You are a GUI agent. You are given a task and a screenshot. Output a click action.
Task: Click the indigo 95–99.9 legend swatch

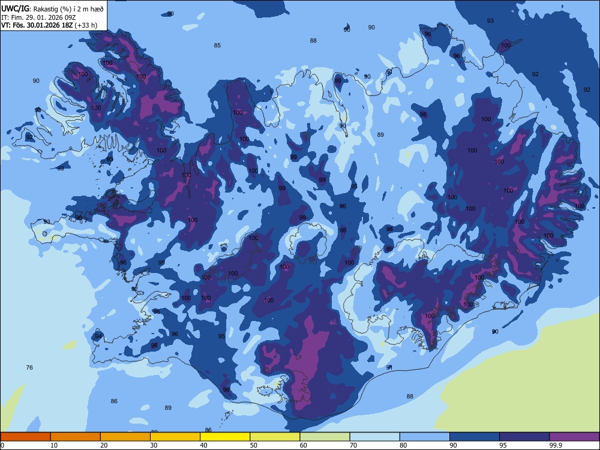point(524,437)
